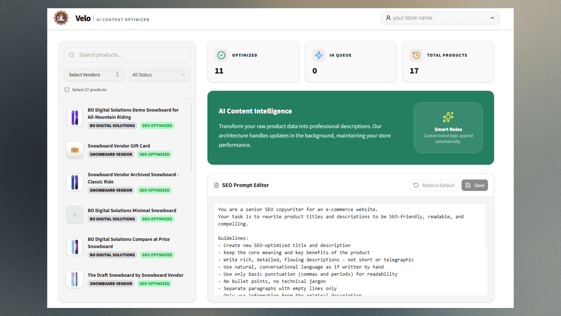The width and height of the screenshot is (561, 316).
Task: Click inside the Search products field
Action: tap(127, 55)
